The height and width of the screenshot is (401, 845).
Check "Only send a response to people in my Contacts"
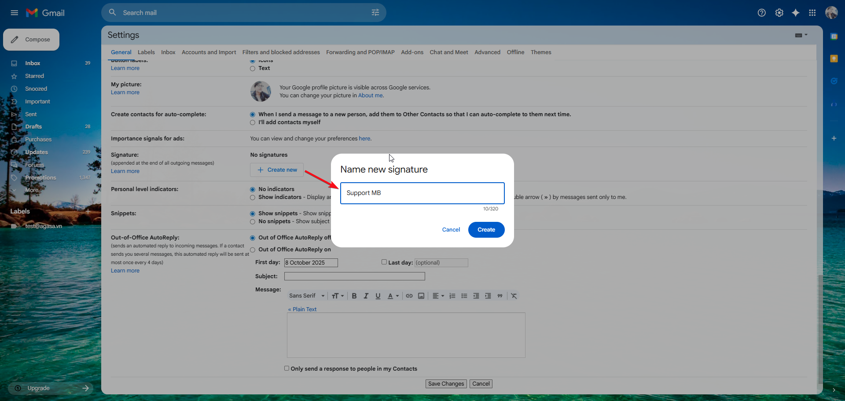(287, 368)
